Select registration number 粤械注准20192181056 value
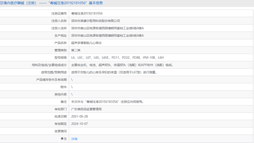 click(x=87, y=14)
